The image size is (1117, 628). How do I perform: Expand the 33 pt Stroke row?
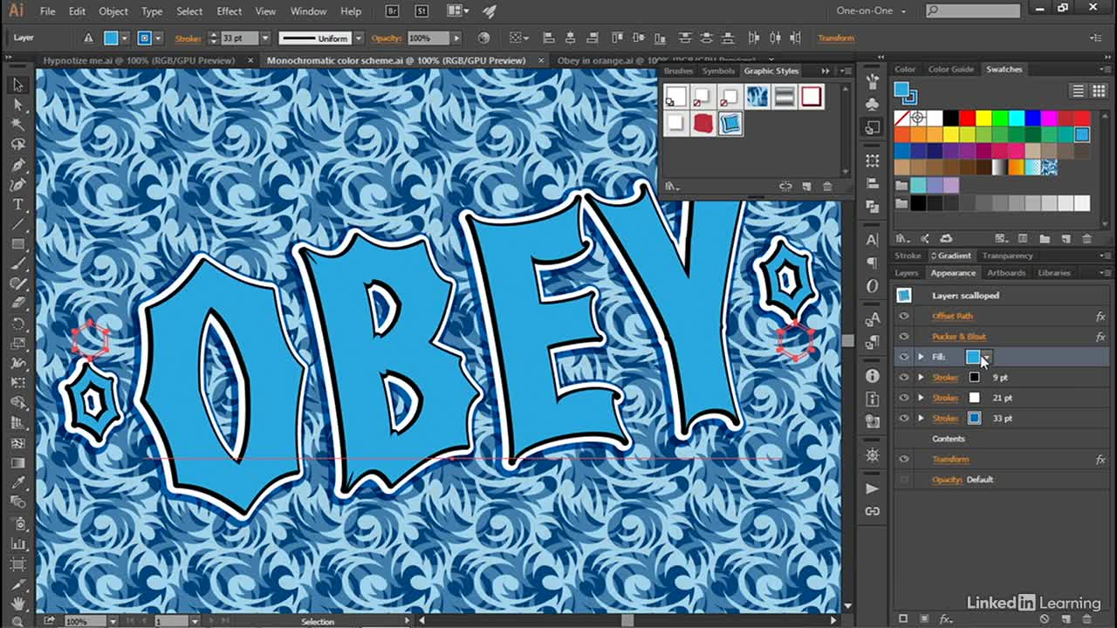(x=921, y=418)
